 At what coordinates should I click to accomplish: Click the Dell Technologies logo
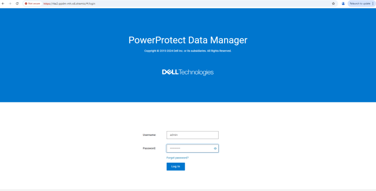click(188, 72)
